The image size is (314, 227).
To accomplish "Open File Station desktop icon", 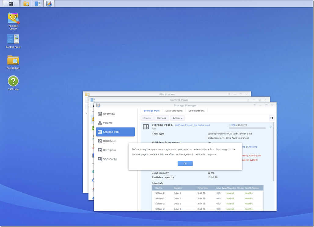I will [13, 62].
